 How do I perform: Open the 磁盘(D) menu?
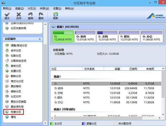tap(20, 9)
